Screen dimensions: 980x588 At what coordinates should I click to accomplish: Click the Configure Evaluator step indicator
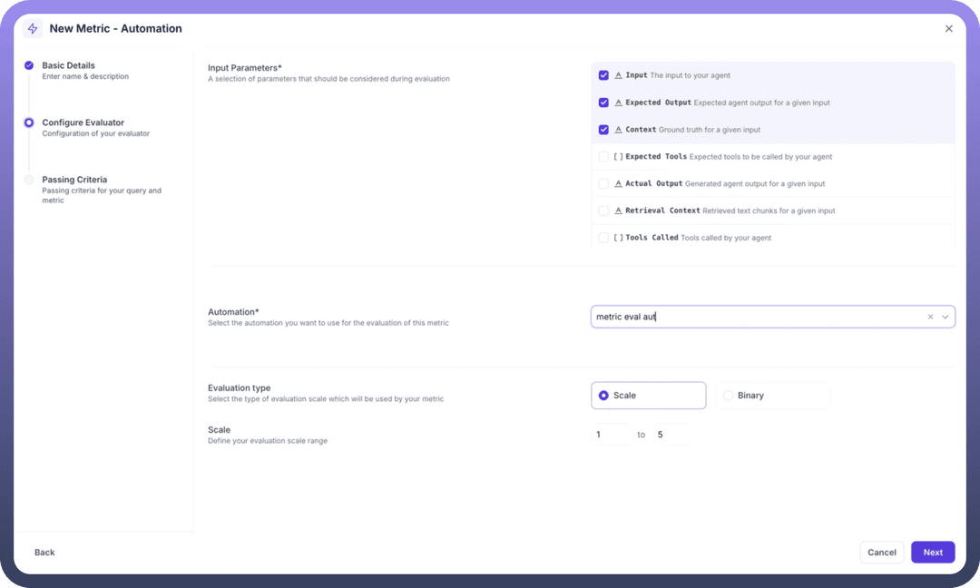(x=29, y=122)
